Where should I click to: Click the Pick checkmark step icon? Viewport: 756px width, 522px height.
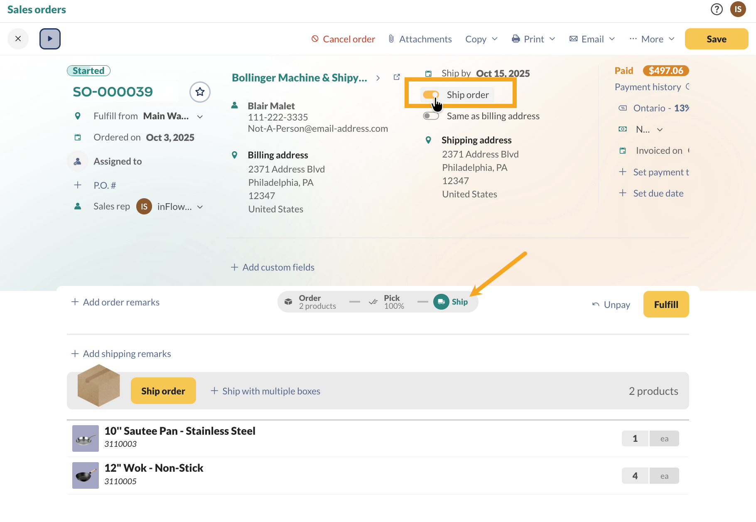coord(373,302)
